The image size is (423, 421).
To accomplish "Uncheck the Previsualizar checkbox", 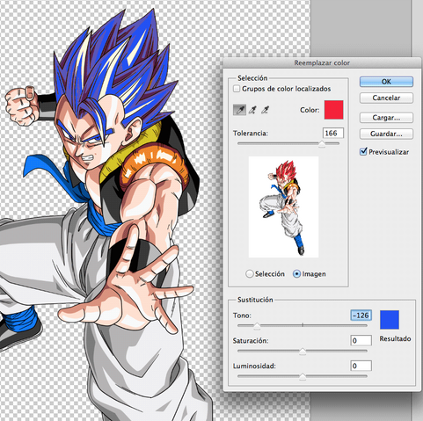I will tap(363, 151).
